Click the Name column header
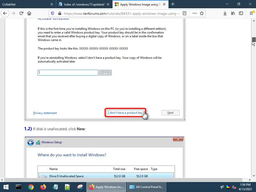Screen dimensions: 256x192 [76, 169]
